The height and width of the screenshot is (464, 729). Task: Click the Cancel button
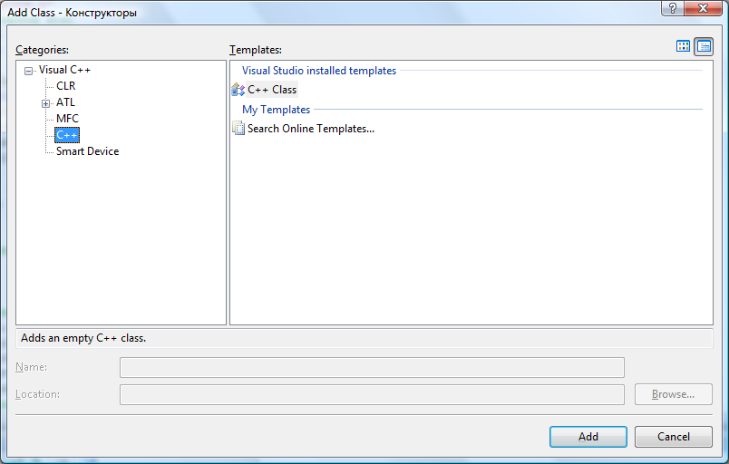[673, 437]
